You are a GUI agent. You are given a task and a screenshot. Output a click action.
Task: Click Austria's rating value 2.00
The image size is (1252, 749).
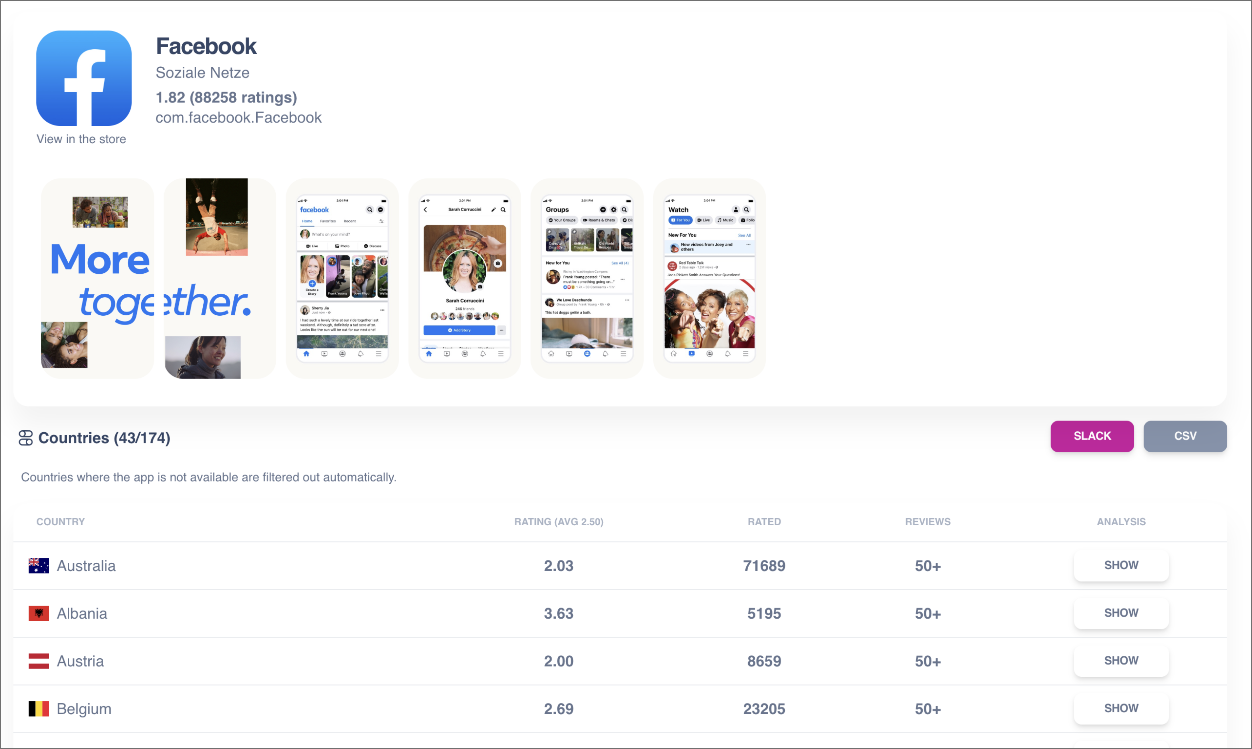point(558,661)
